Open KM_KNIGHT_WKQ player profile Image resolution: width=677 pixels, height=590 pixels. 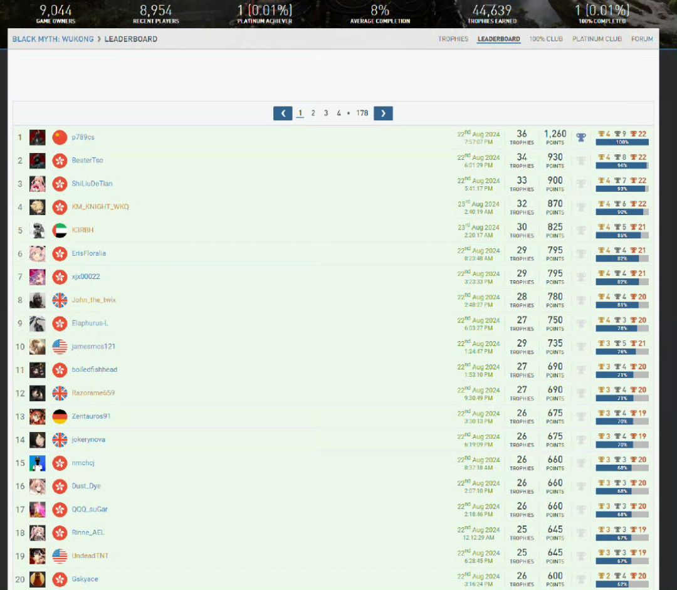click(x=100, y=206)
